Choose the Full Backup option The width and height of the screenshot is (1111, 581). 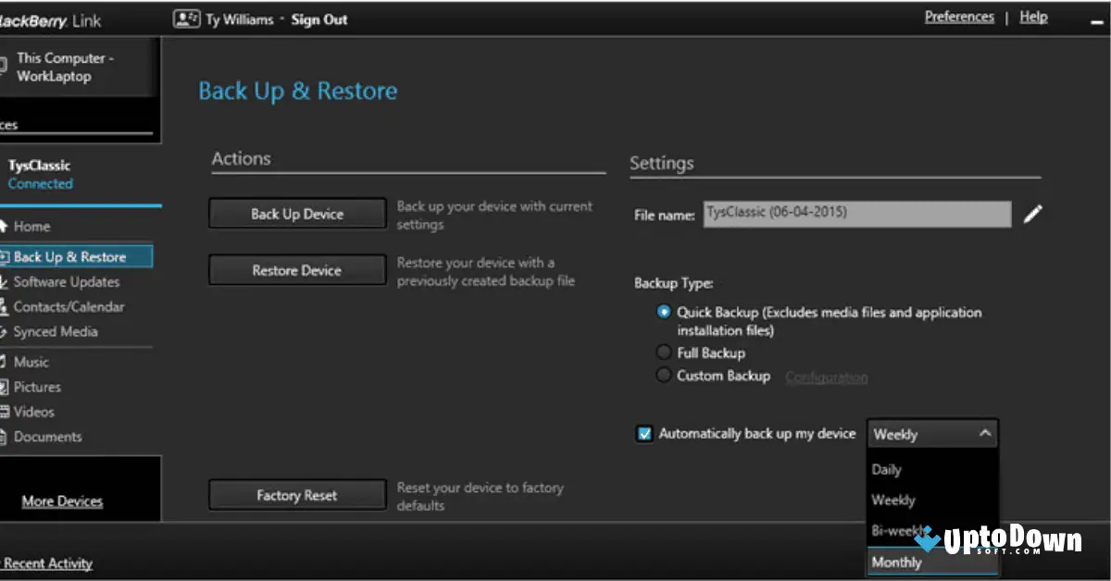pos(663,352)
